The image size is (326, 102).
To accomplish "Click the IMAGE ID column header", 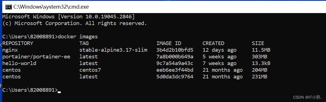I will 169,43.
